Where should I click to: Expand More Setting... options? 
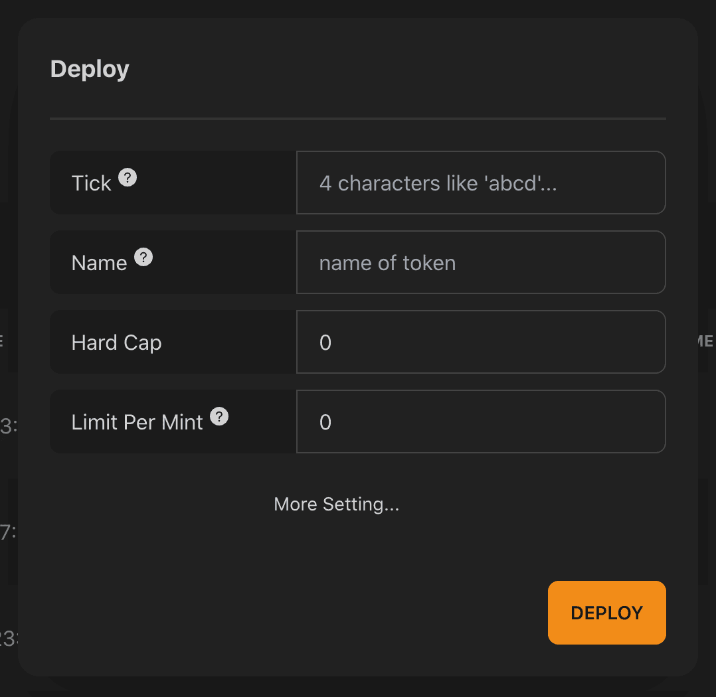(x=337, y=504)
